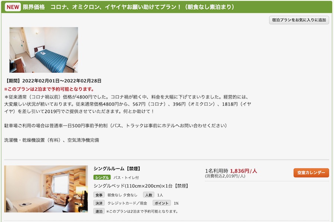
Task: Click the 1,836円/人 price text
Action: (243, 171)
